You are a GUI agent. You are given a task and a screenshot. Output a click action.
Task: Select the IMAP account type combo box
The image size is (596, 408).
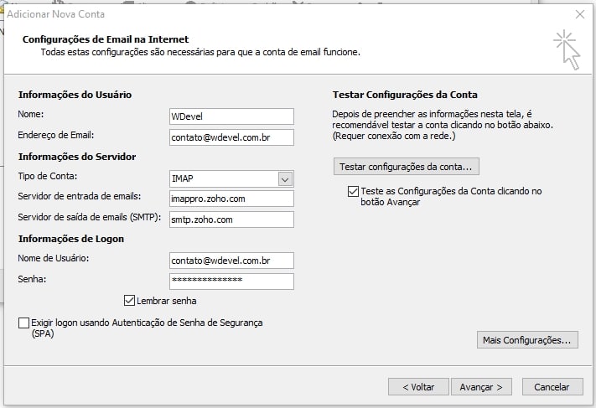(231, 178)
